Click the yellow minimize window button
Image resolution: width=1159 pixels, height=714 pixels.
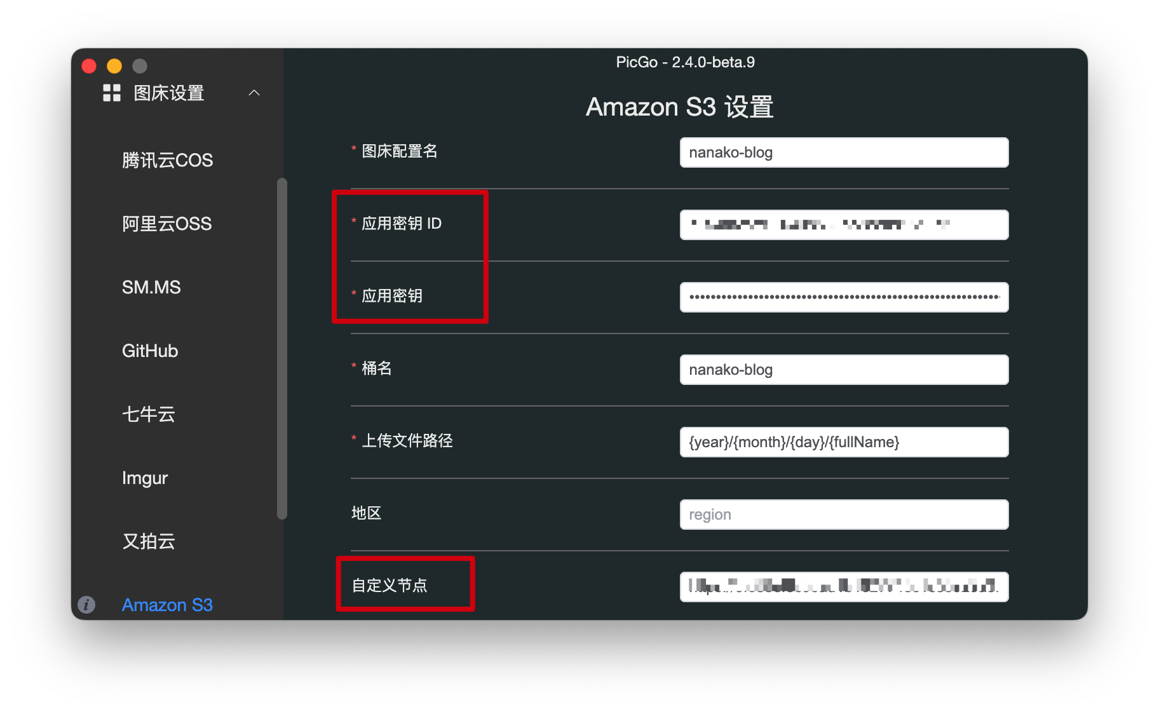pos(114,66)
